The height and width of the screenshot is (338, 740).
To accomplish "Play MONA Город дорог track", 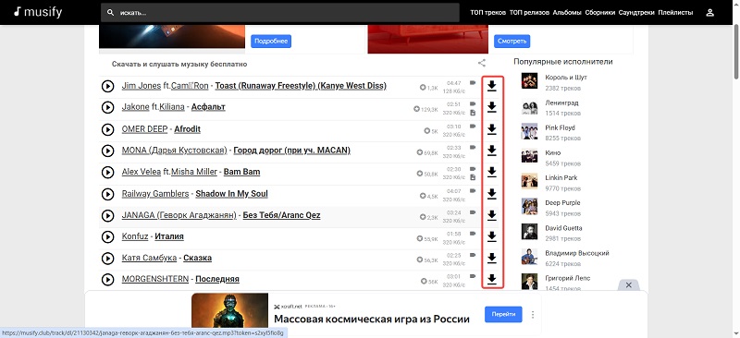I will pyautogui.click(x=107, y=151).
